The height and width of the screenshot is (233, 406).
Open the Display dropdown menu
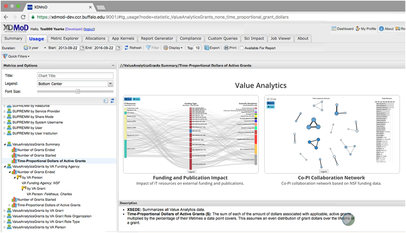(x=173, y=48)
